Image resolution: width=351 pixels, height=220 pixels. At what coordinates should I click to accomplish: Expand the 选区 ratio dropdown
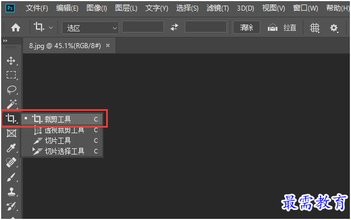tap(90, 27)
